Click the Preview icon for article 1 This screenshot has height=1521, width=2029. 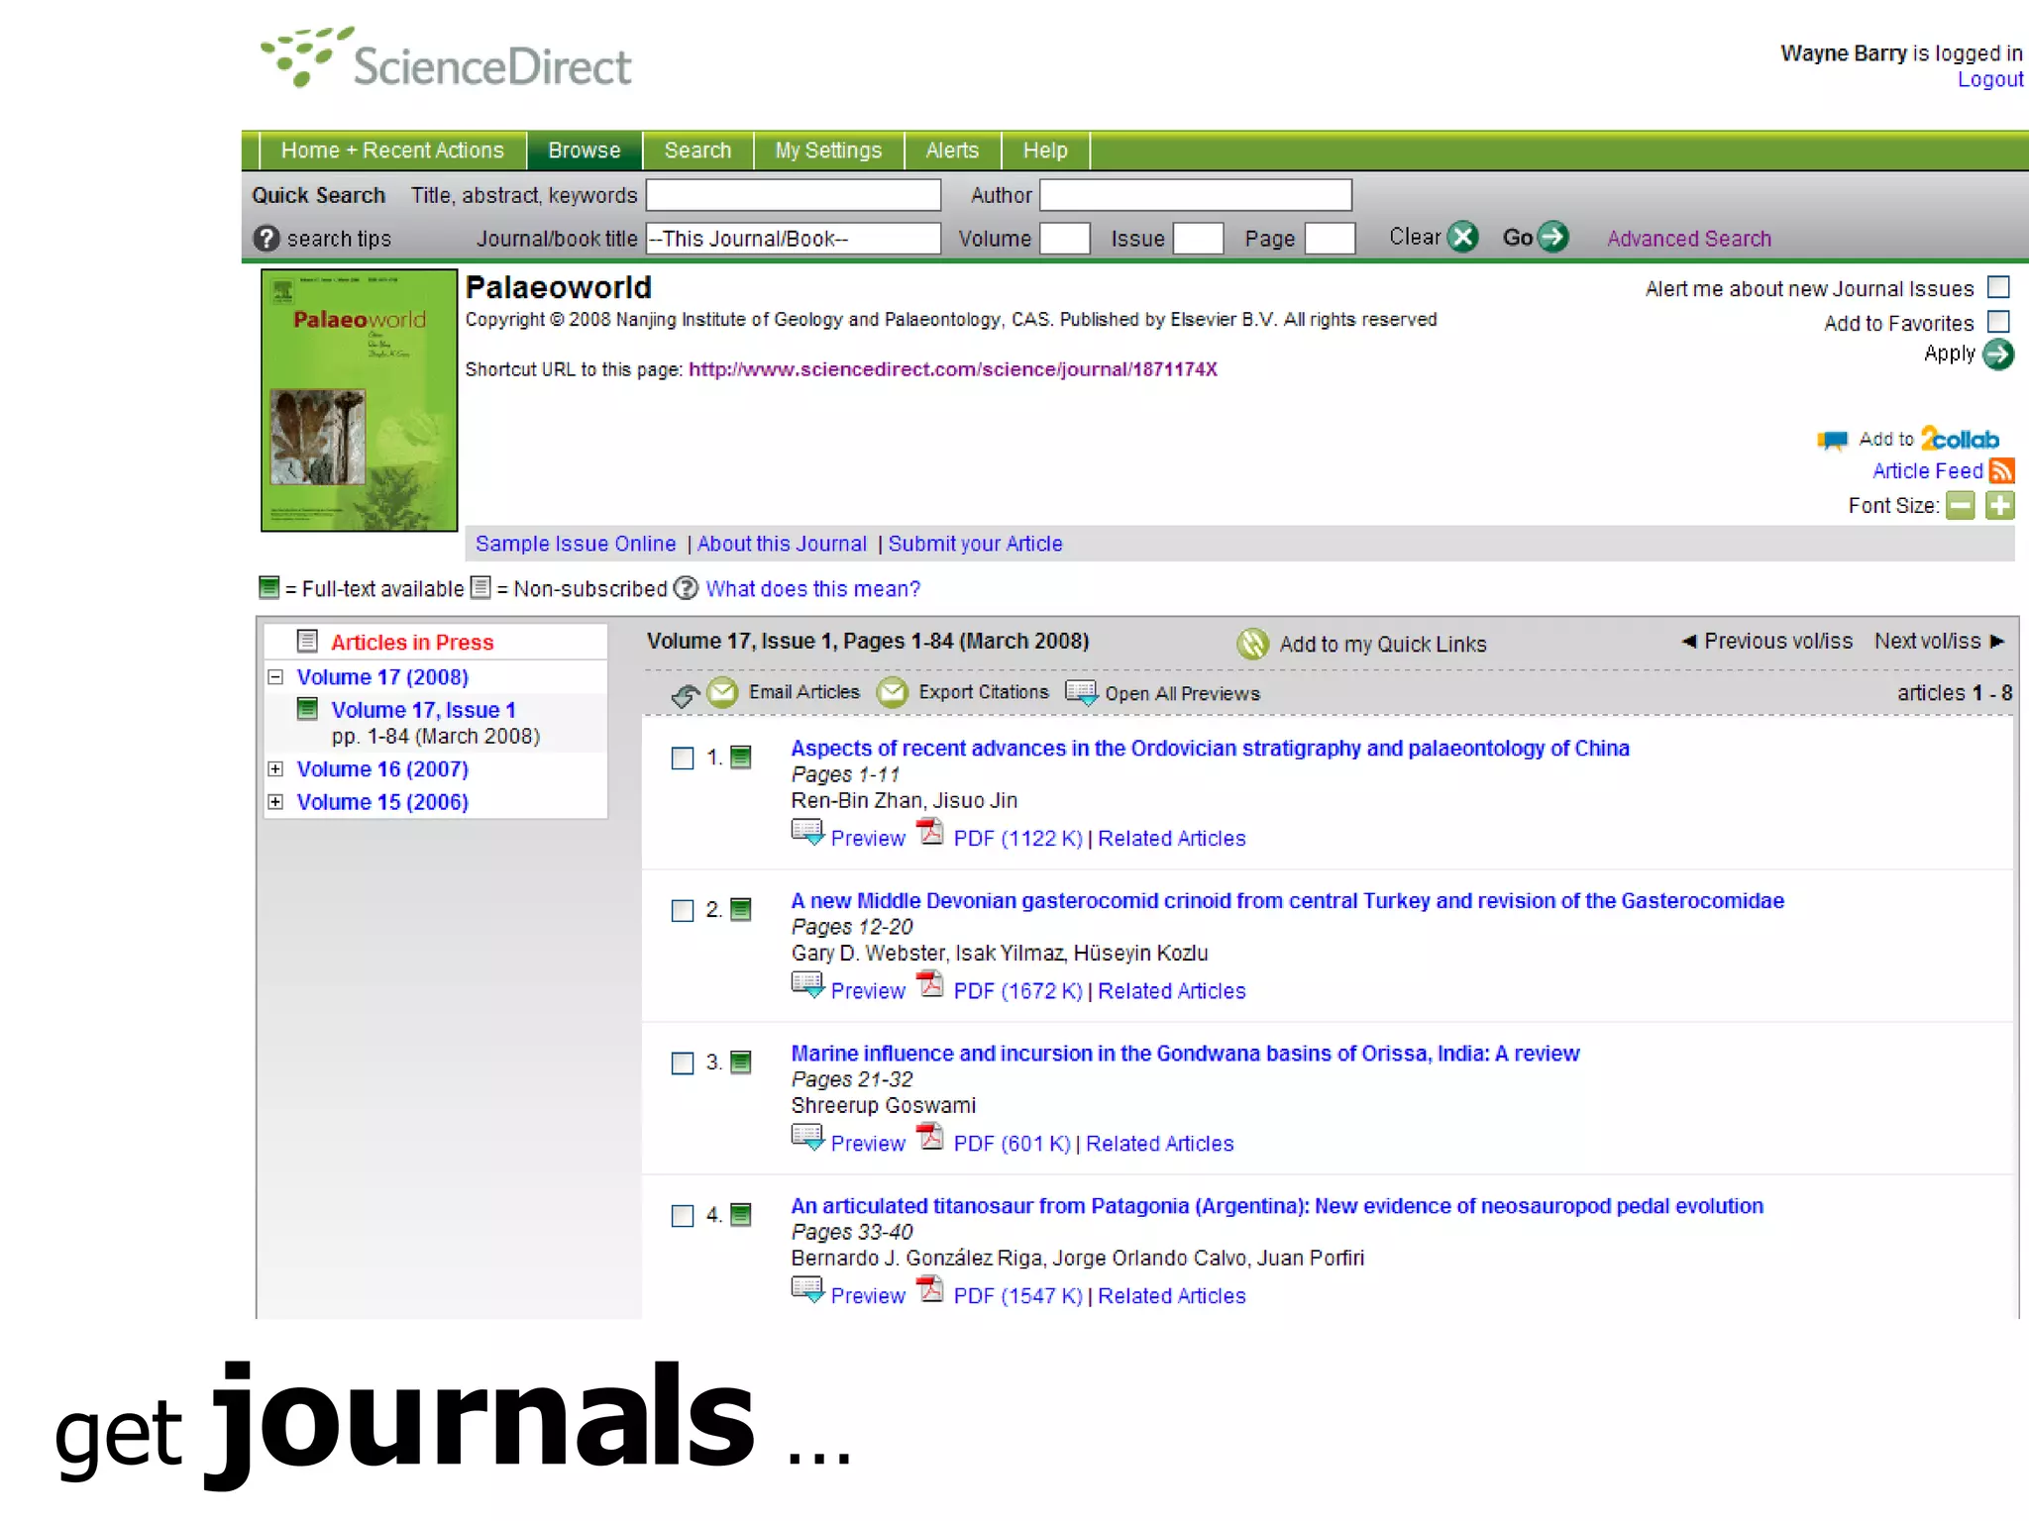(x=807, y=833)
